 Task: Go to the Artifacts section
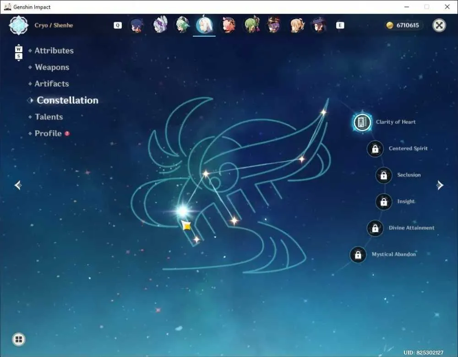click(x=52, y=84)
